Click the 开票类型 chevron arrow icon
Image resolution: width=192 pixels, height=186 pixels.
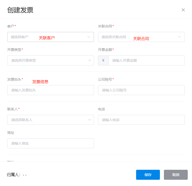[x=90, y=60]
